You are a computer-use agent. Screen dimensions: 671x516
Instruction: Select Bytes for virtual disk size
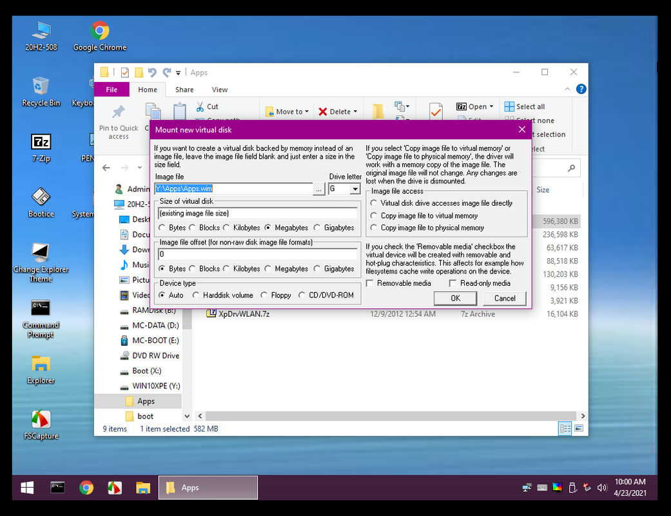(x=172, y=228)
